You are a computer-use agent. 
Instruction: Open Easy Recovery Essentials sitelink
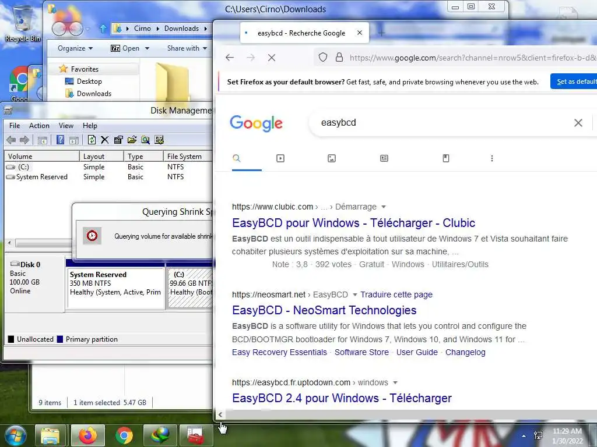[279, 352]
